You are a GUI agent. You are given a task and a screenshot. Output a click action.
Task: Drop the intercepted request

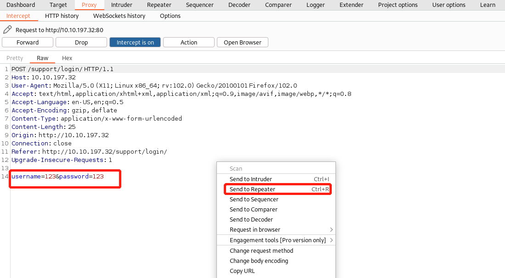tap(81, 42)
